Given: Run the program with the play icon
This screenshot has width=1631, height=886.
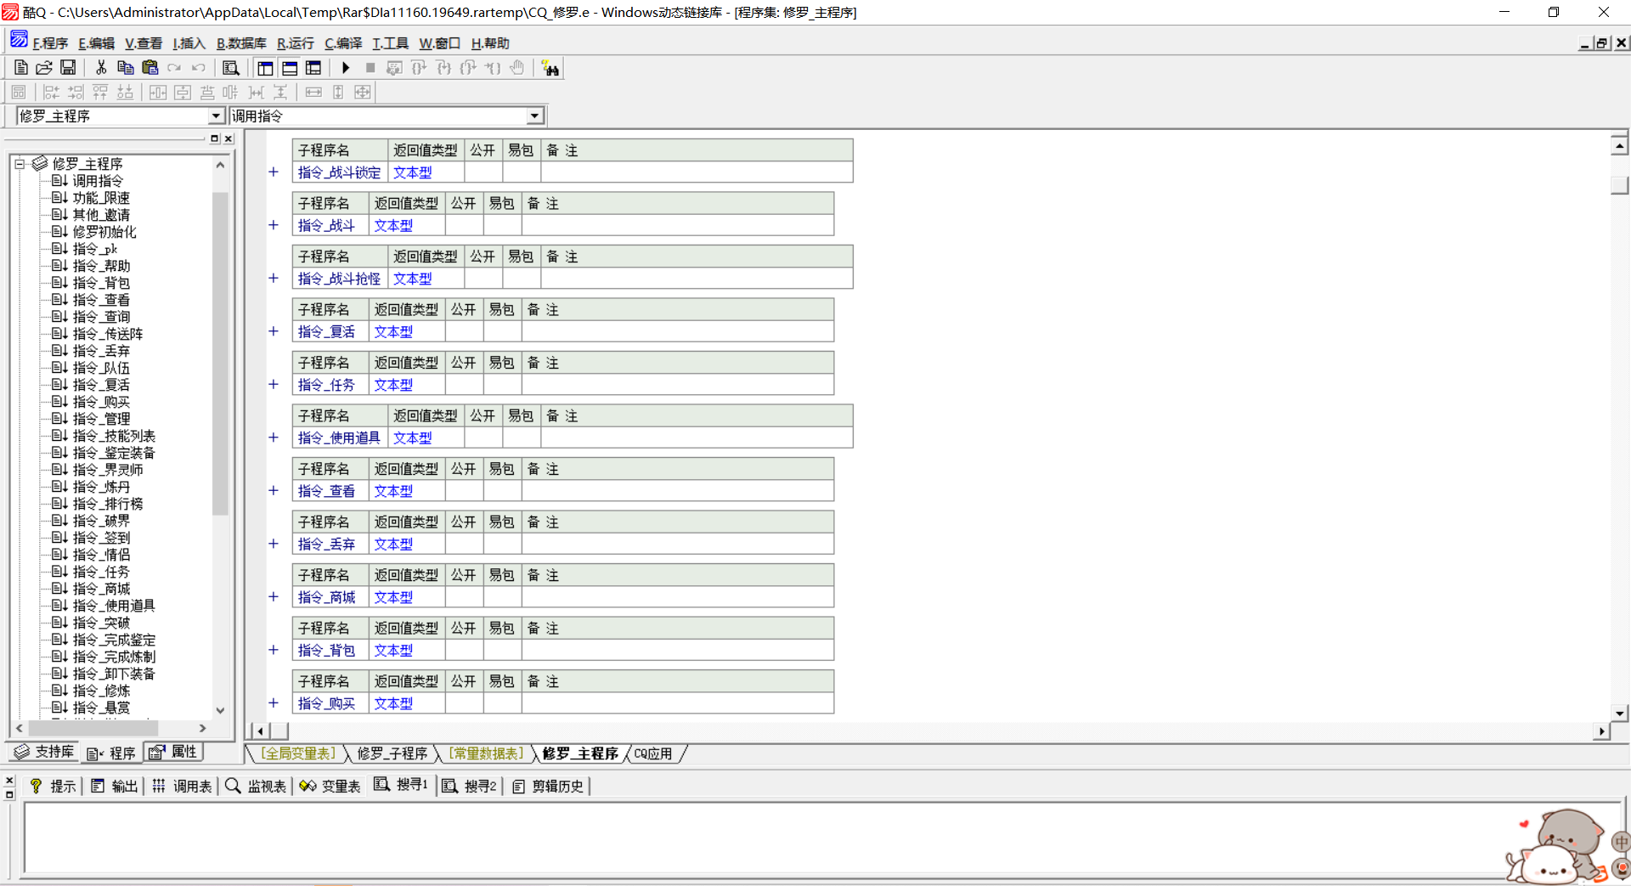Looking at the screenshot, I should (346, 68).
